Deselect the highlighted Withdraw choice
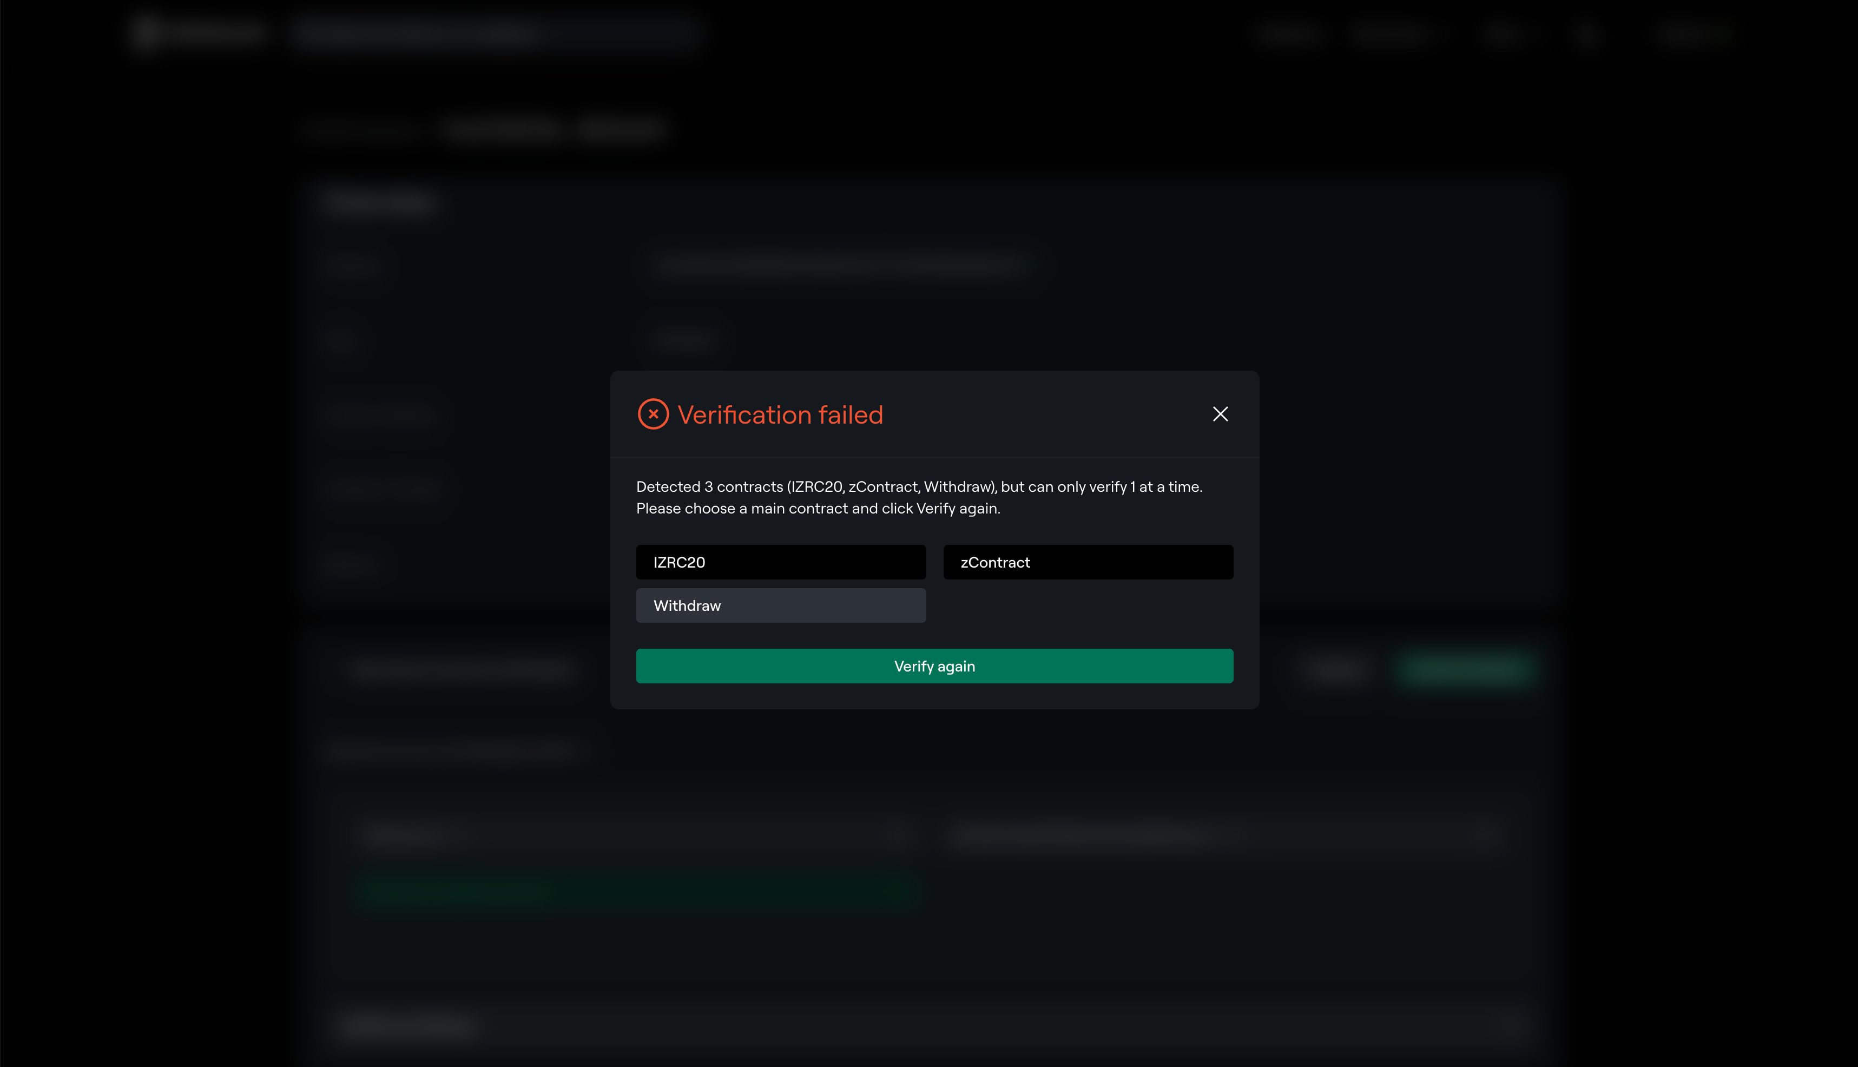Viewport: 1858px width, 1067px height. 780,605
